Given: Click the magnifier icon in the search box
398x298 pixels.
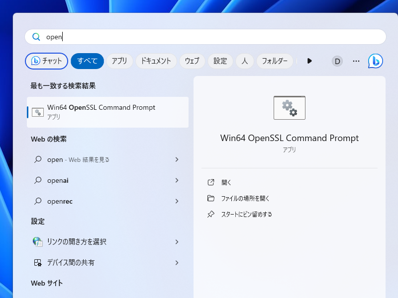Looking at the screenshot, I should [36, 37].
